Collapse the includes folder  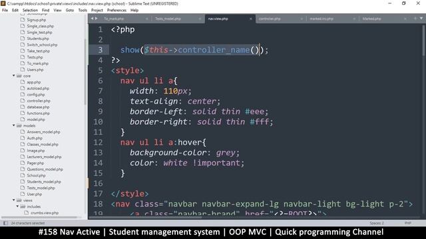click(18, 206)
